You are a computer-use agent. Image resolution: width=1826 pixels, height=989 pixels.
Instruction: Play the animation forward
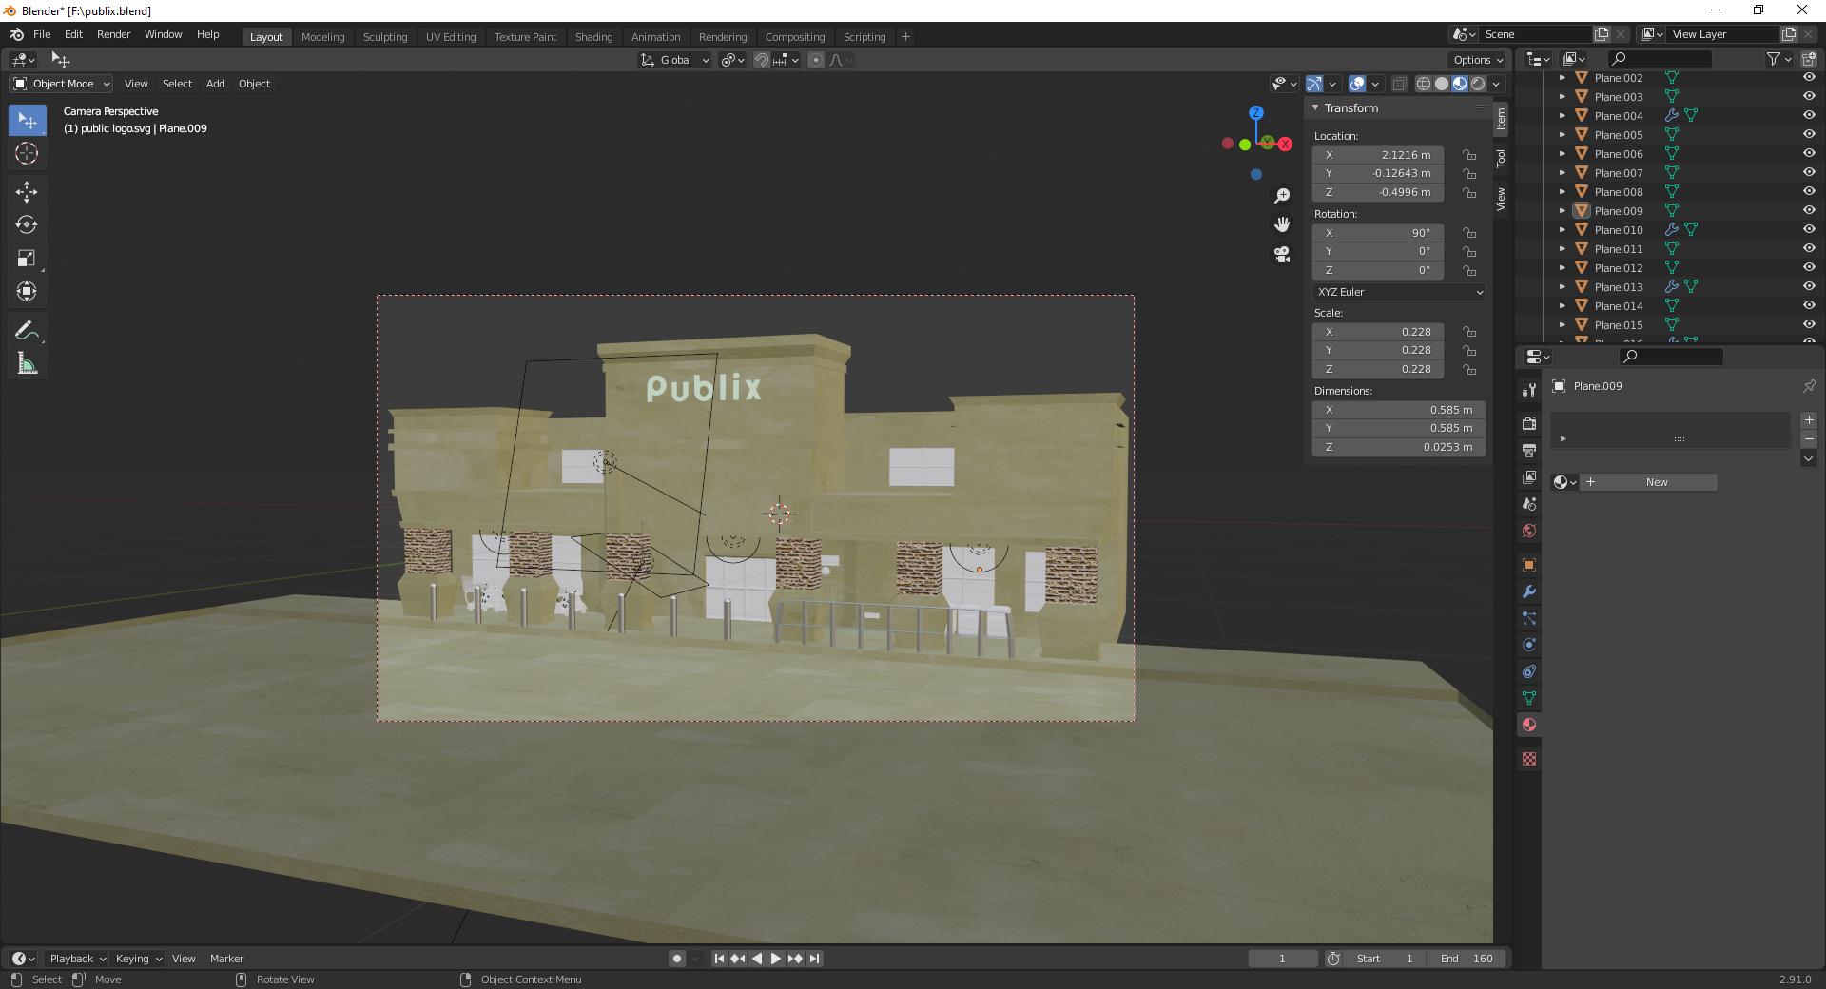(775, 959)
